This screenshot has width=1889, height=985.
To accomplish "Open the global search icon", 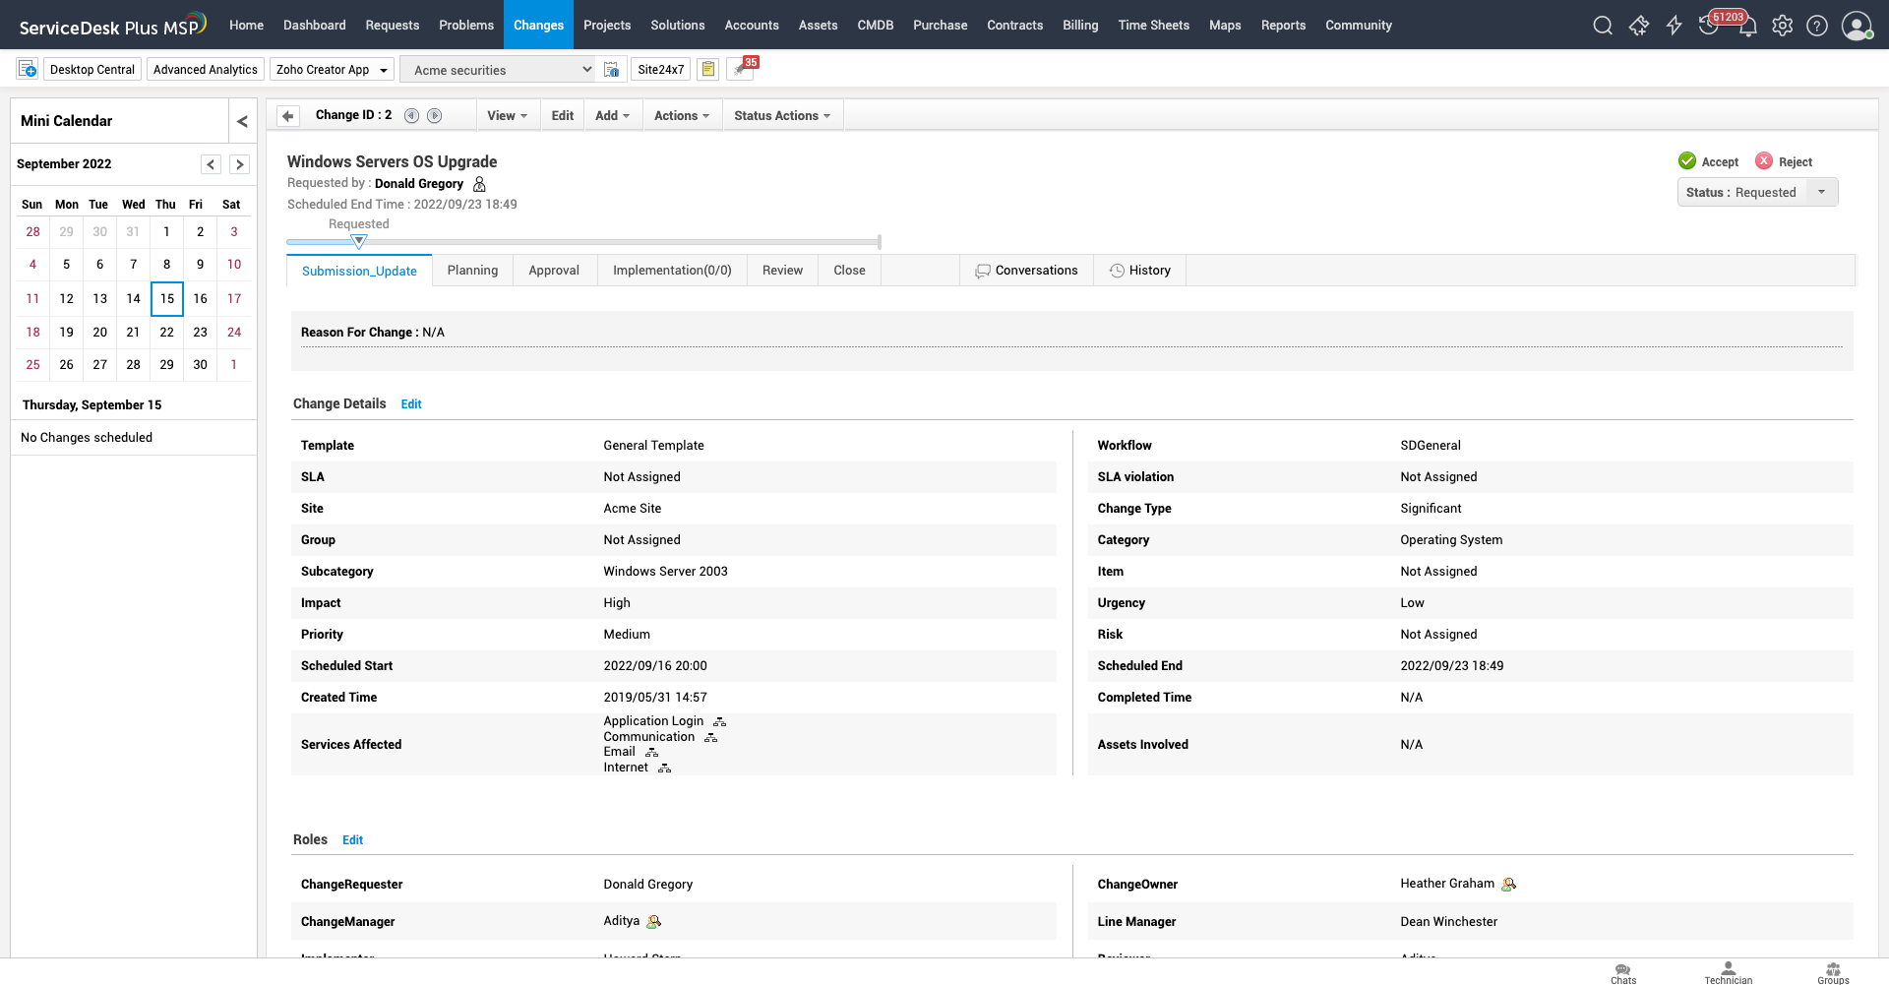I will coord(1603,26).
